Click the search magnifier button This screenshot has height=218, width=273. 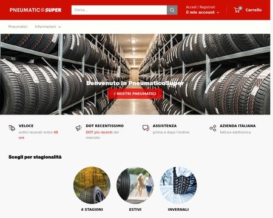coord(172,10)
